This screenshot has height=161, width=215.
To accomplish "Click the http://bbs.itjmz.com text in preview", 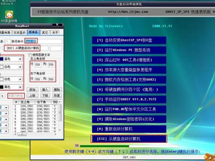I will click(128, 12).
